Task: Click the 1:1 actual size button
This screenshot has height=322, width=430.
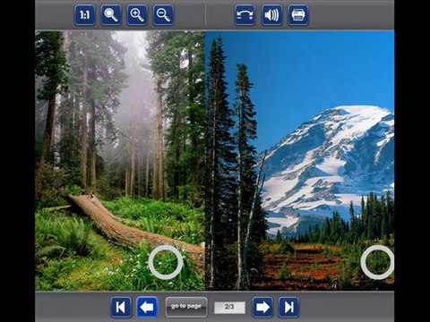Action: pos(85,15)
